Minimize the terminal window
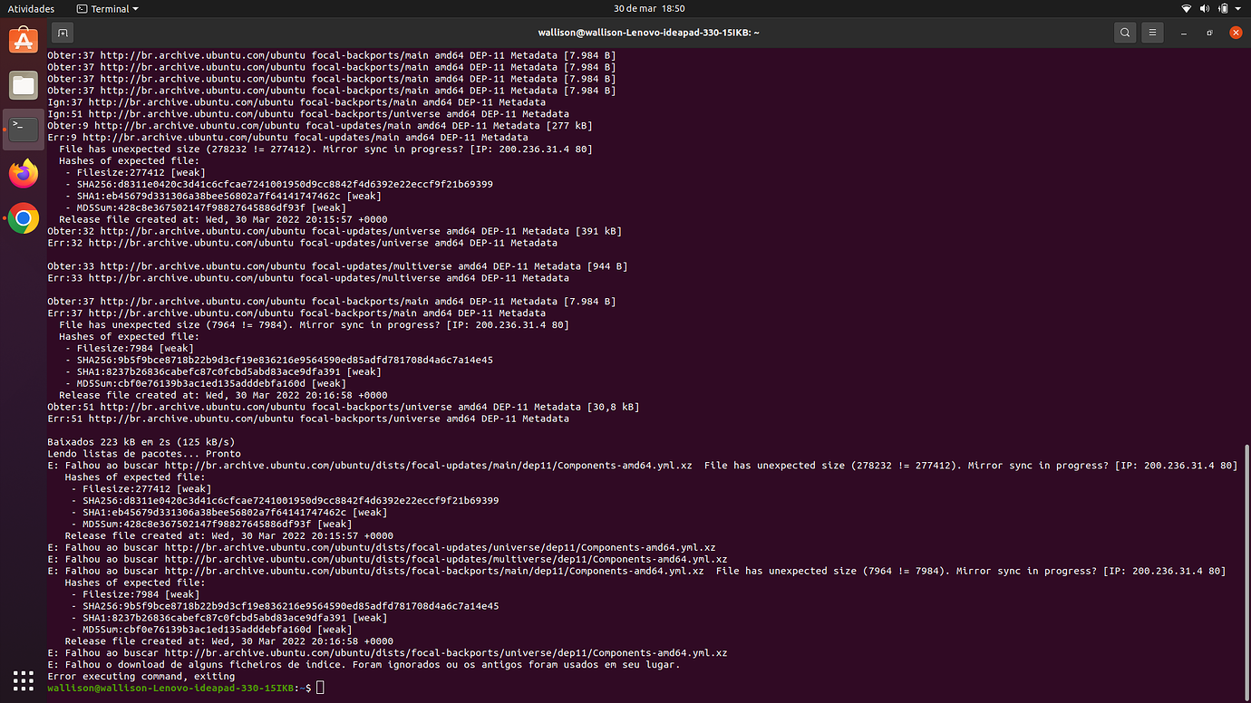This screenshot has height=703, width=1251. (x=1184, y=33)
